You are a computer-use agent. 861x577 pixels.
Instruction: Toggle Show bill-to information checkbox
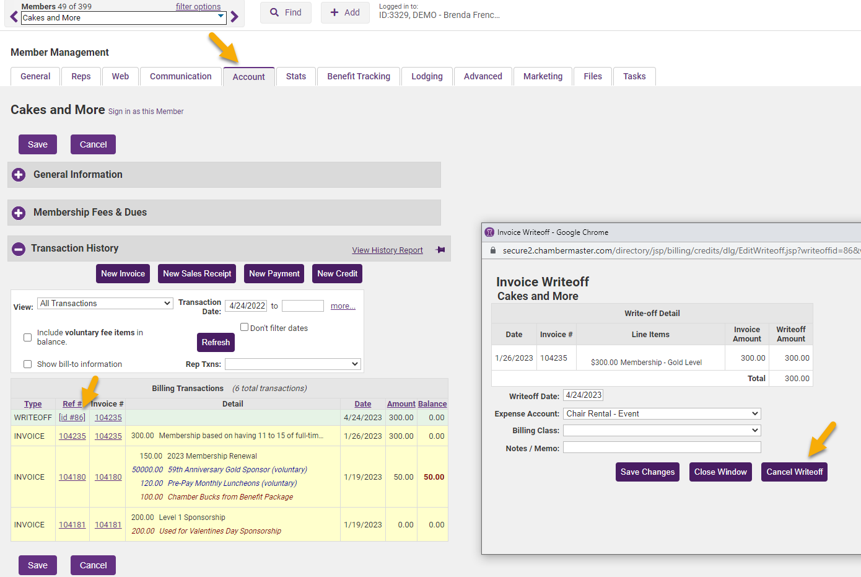27,364
